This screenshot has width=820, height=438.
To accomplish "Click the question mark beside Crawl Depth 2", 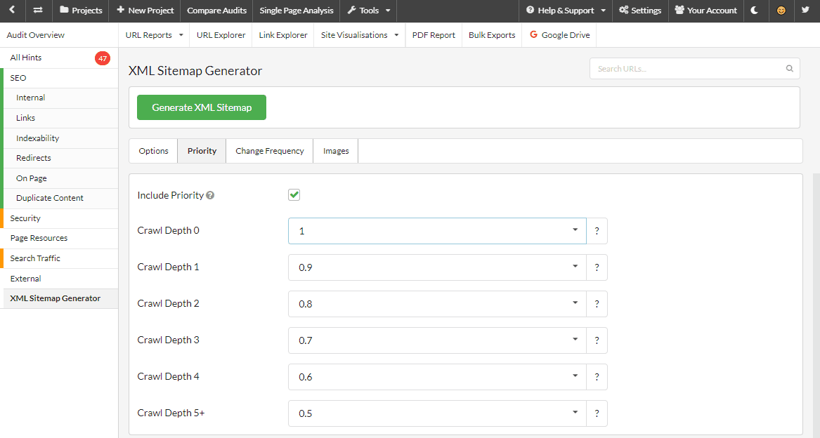I will [597, 304].
